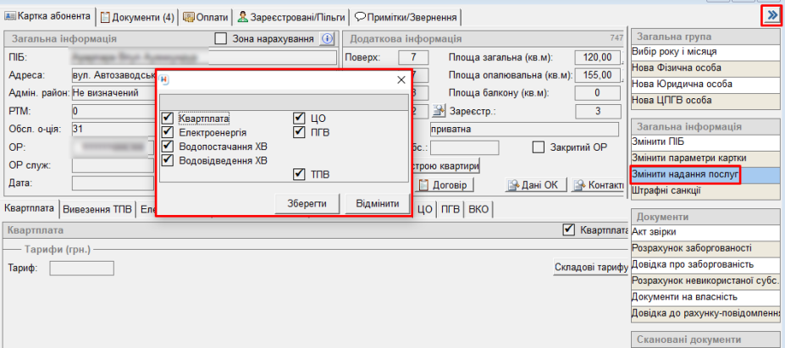Select the Вивезення ТПВ service tab
This screenshot has width=785, height=348.
click(97, 208)
